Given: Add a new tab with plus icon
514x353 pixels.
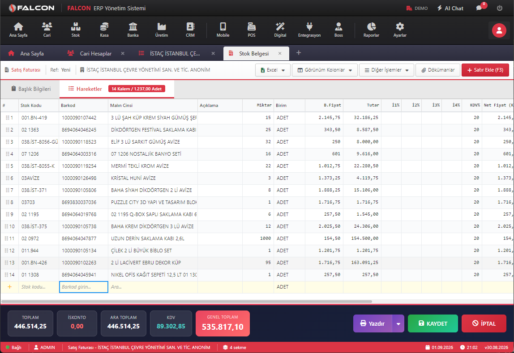Looking at the screenshot, I should [299, 53].
